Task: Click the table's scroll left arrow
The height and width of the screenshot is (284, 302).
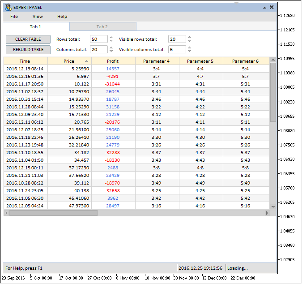Action: [6, 213]
